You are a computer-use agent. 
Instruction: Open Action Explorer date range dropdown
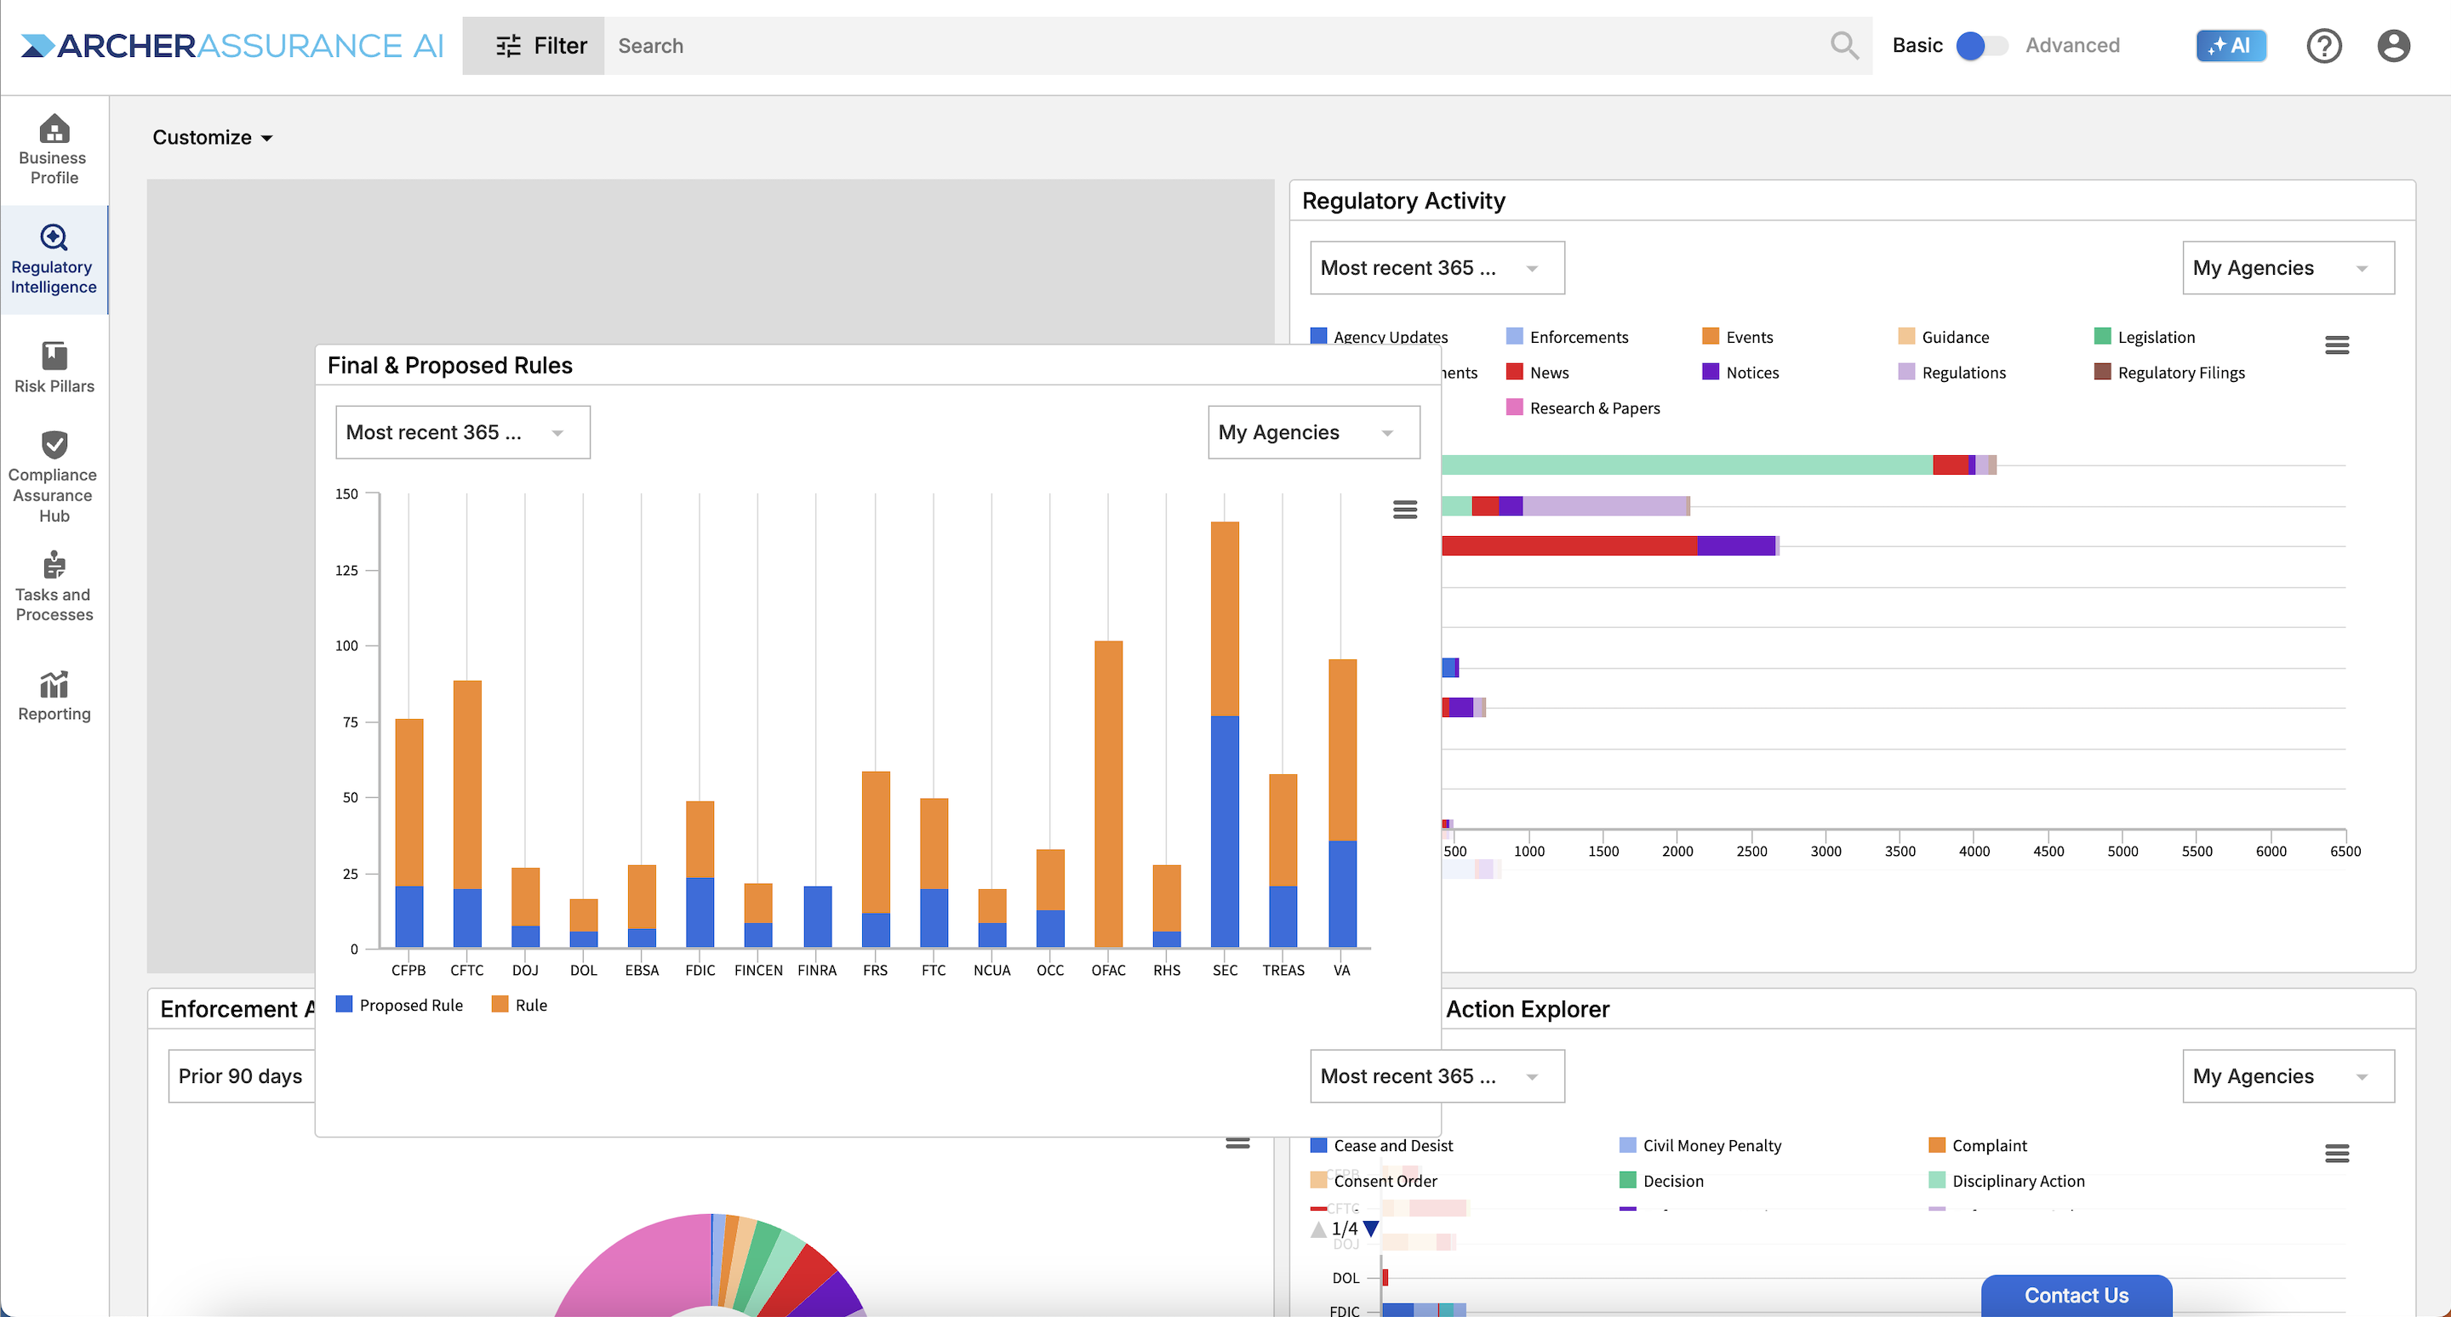click(1437, 1076)
